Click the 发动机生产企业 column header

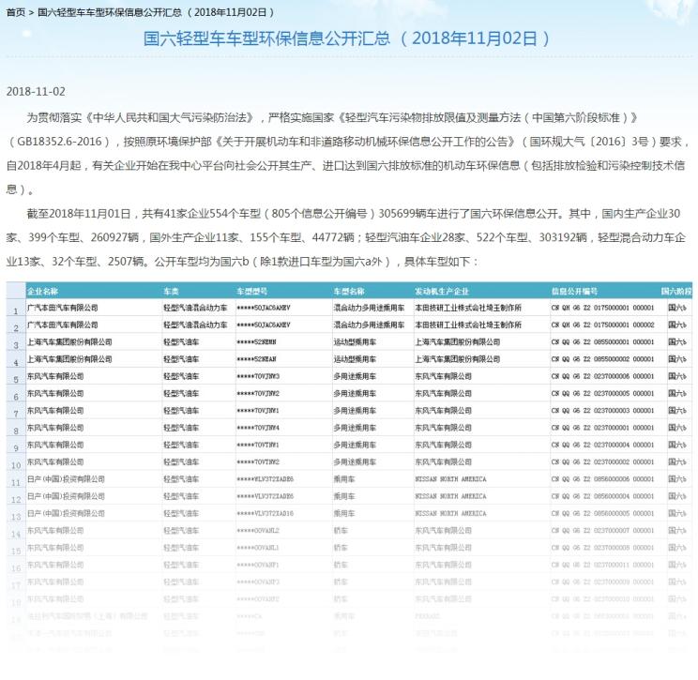point(442,292)
